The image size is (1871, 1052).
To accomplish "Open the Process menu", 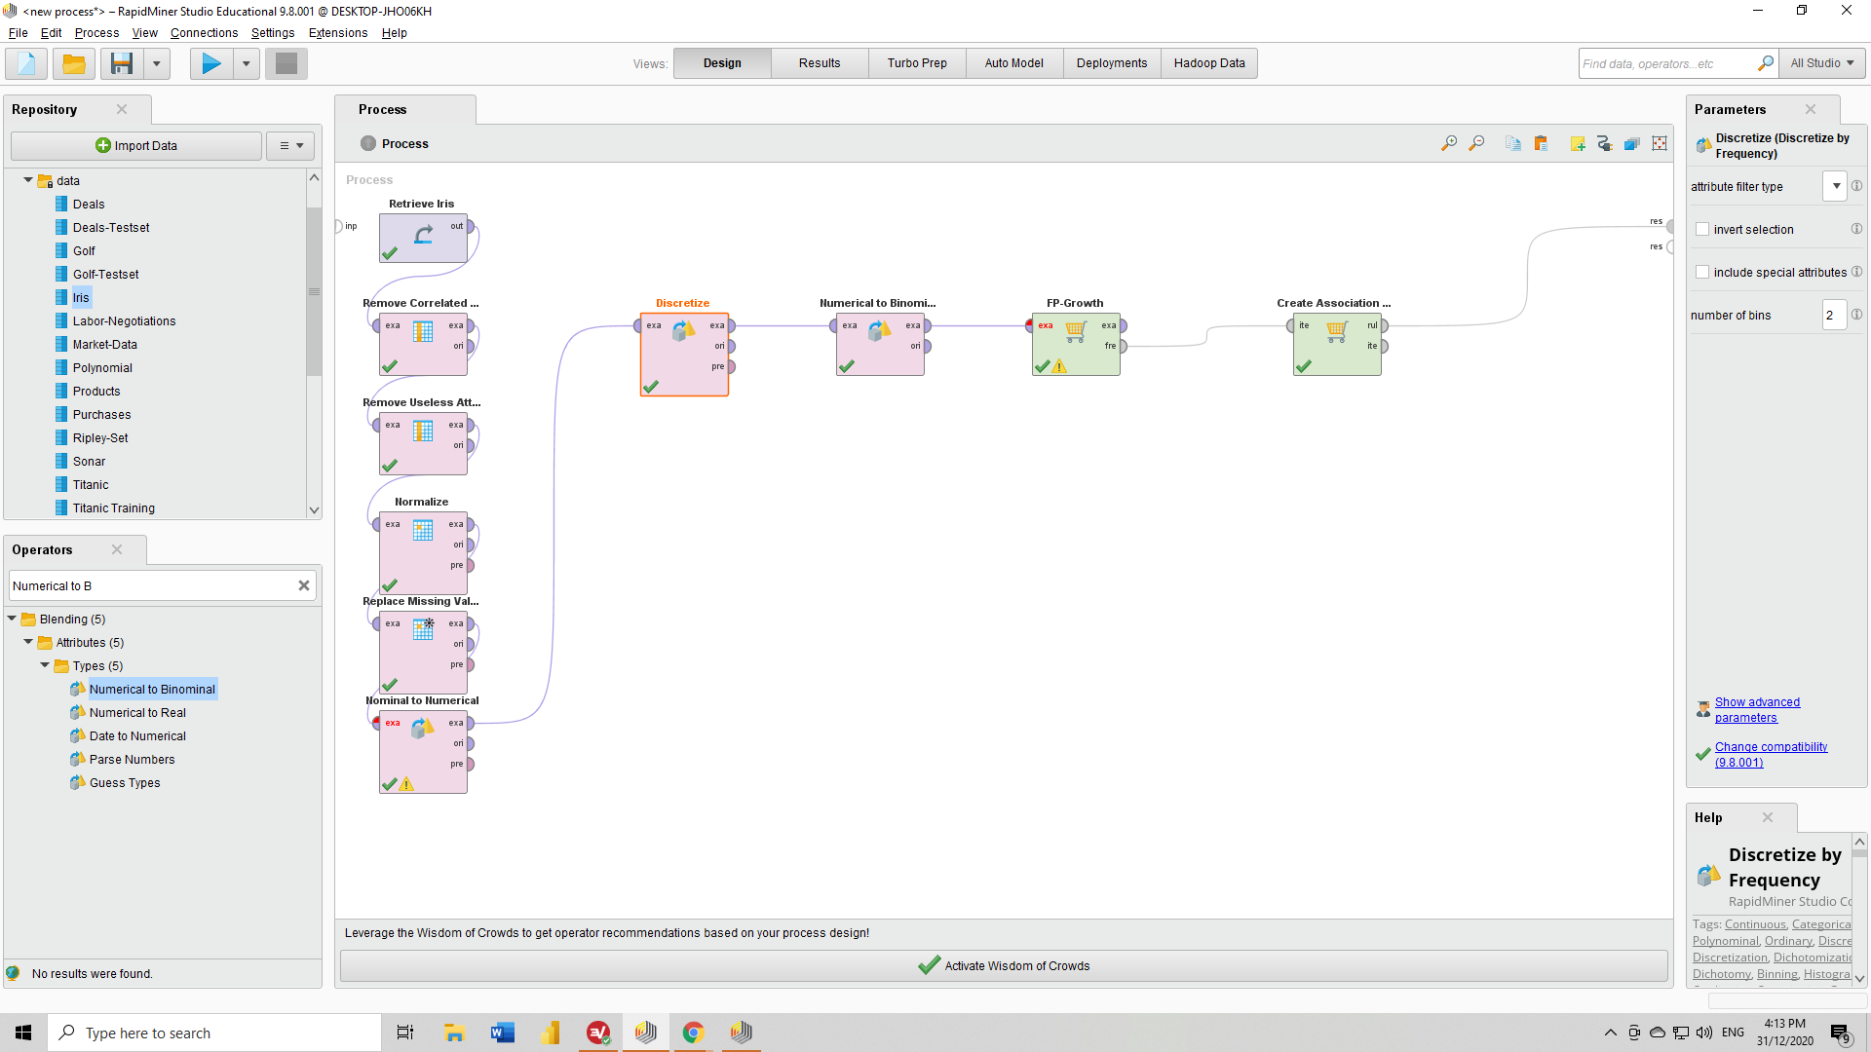I will pos(96,33).
